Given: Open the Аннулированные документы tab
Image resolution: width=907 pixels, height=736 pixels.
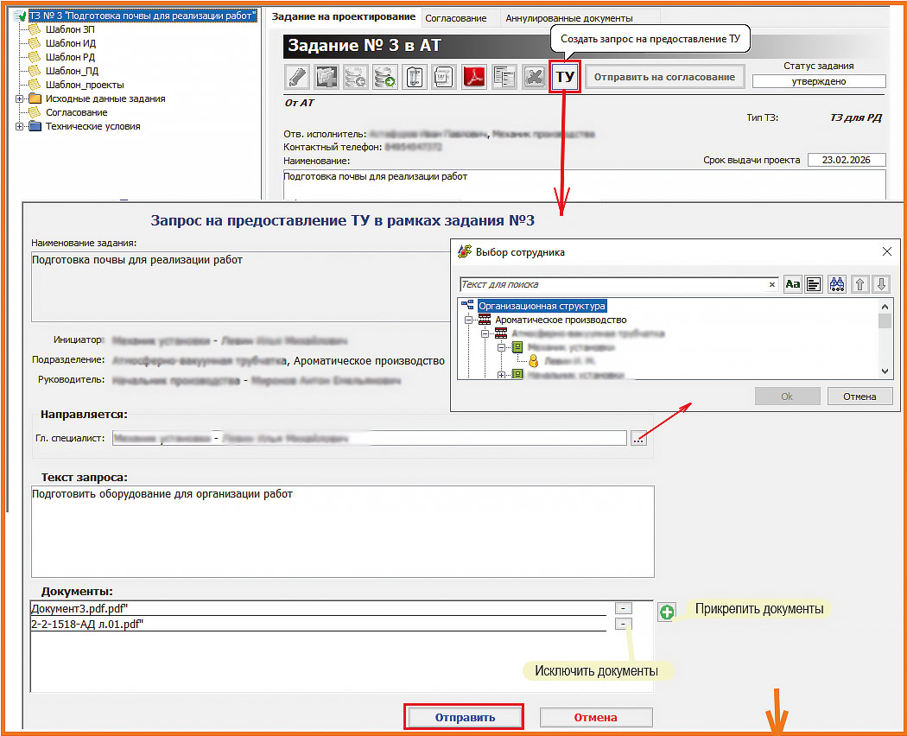Looking at the screenshot, I should click(x=568, y=18).
